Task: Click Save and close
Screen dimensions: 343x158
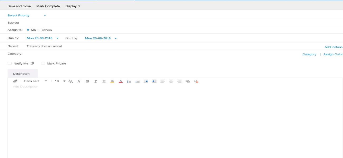Action: [x=18, y=6]
